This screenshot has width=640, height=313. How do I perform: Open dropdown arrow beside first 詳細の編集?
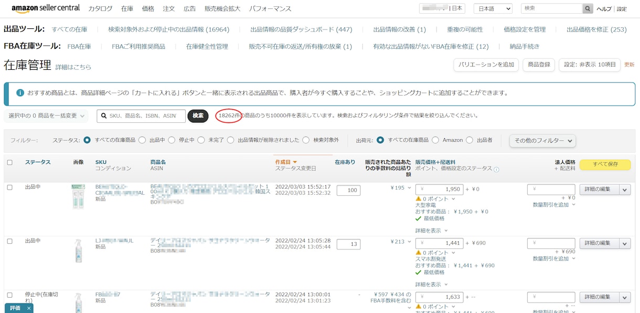click(625, 190)
